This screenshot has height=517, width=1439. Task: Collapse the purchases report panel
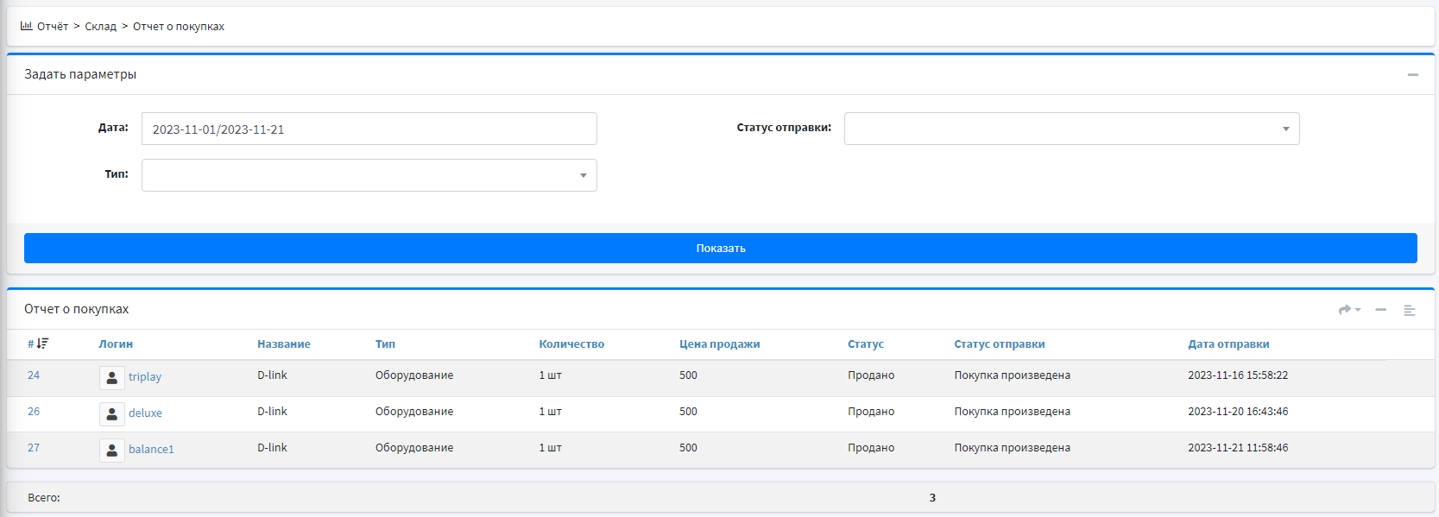(1381, 310)
